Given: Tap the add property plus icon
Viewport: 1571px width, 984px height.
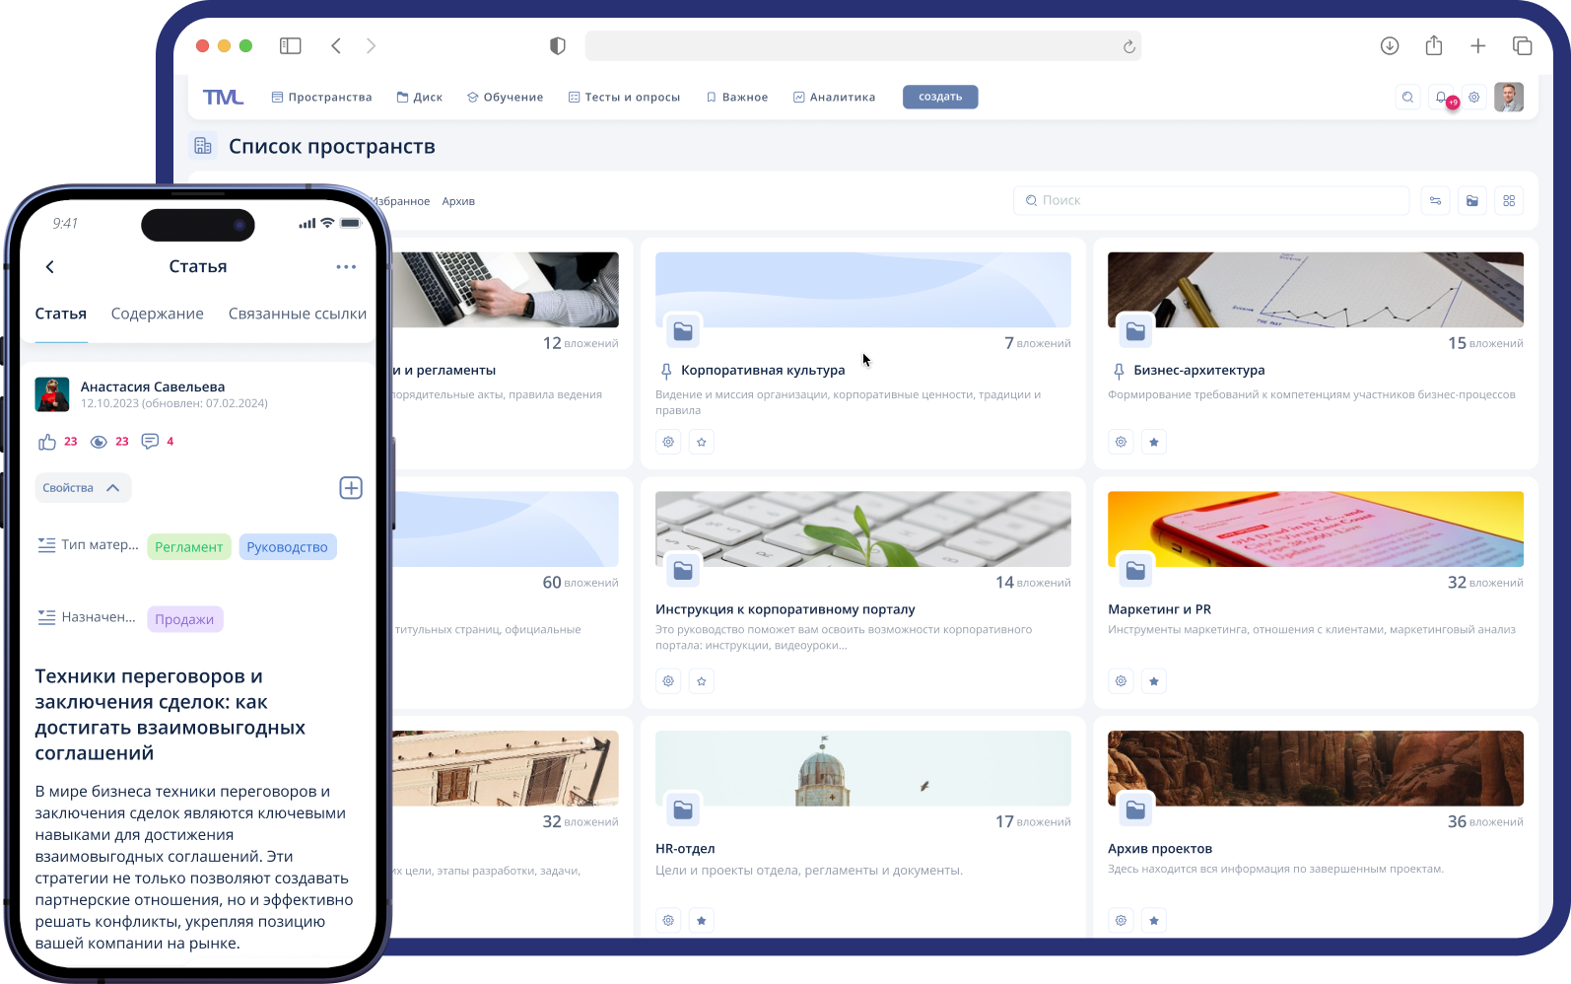Looking at the screenshot, I should point(351,488).
